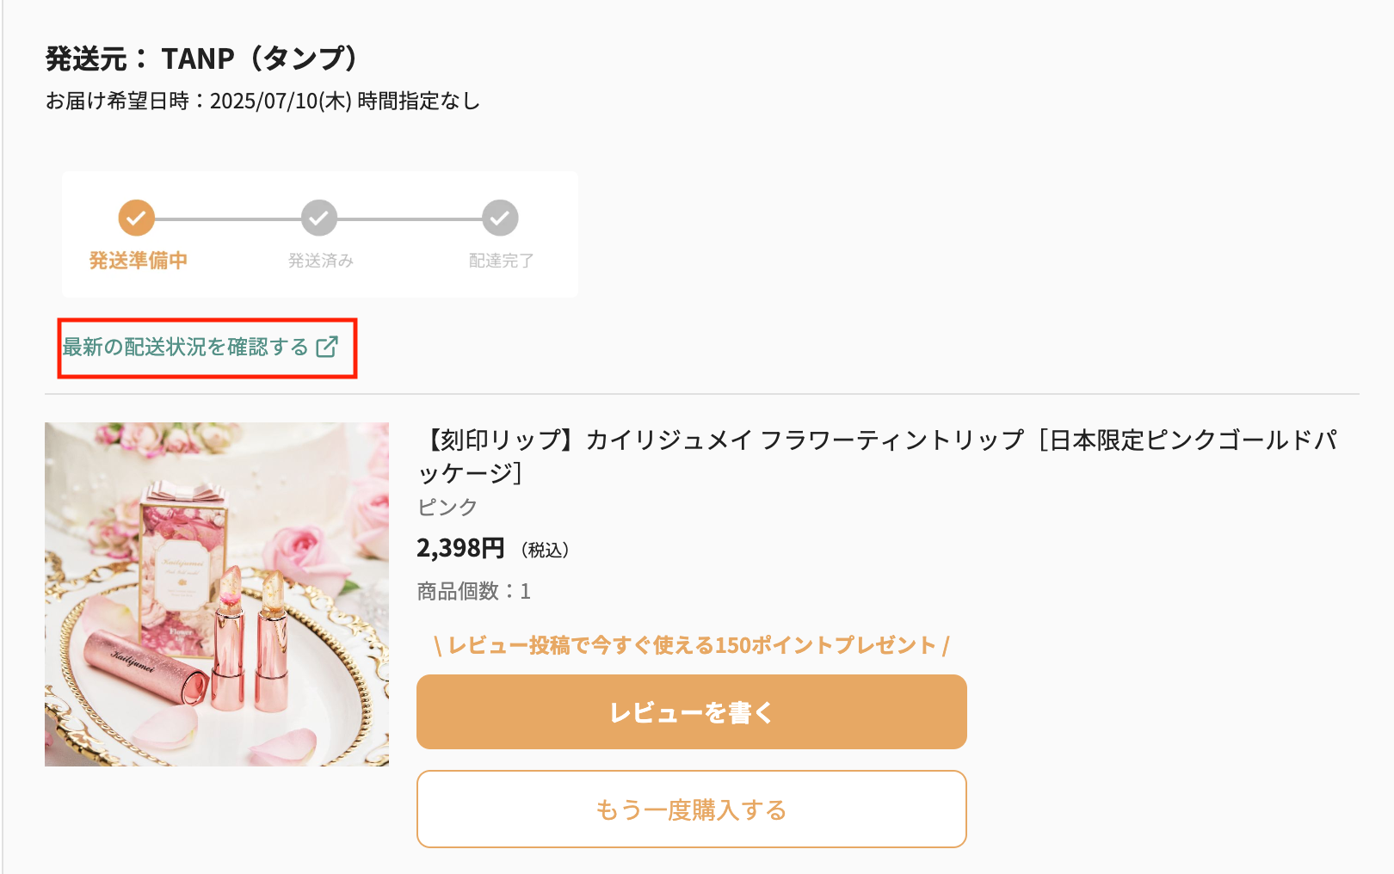Click the 2,398円 price text
The width and height of the screenshot is (1394, 874).
tap(460, 548)
